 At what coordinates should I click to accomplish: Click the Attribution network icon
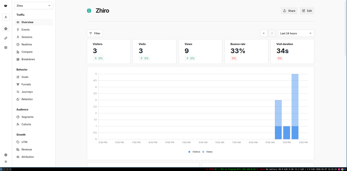18,157
